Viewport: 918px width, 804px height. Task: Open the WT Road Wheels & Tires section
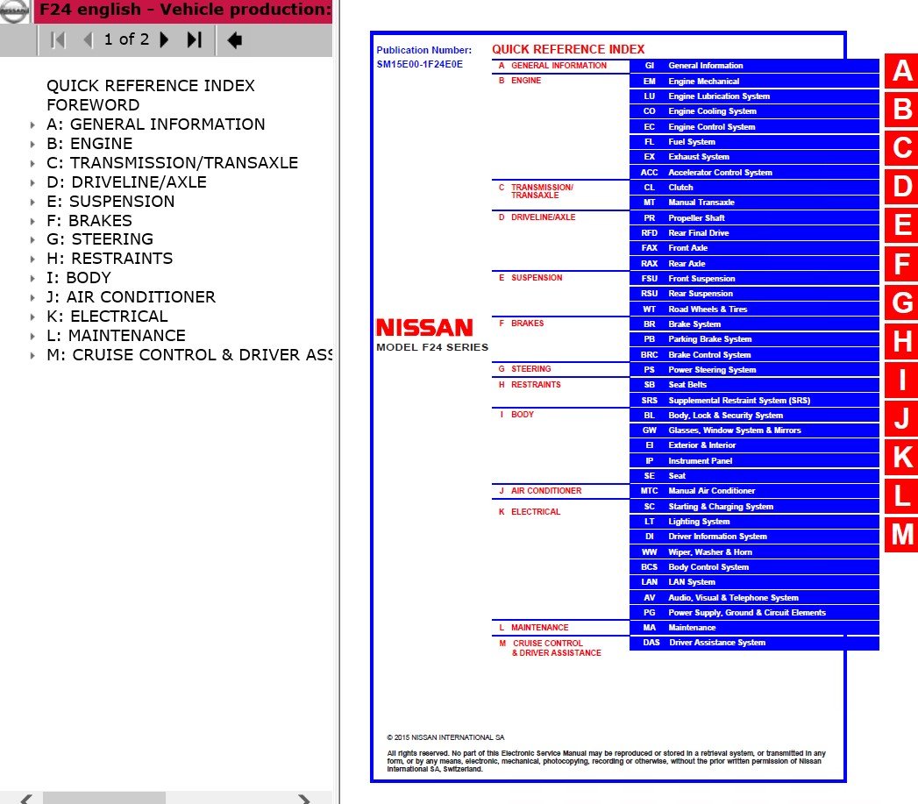(x=754, y=310)
